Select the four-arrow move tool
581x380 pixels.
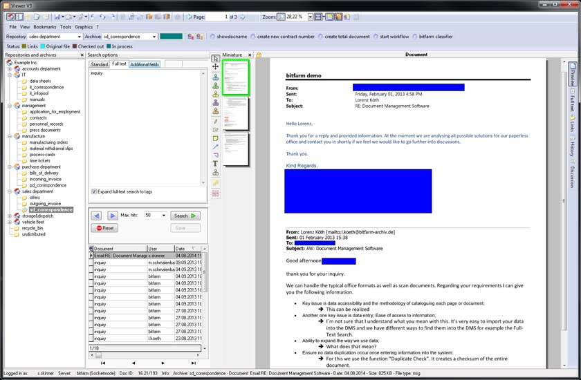215,67
